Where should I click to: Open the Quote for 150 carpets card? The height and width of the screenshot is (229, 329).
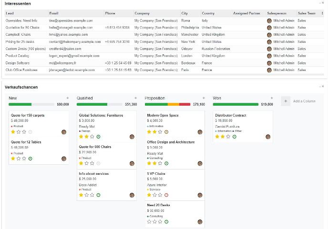(x=39, y=124)
